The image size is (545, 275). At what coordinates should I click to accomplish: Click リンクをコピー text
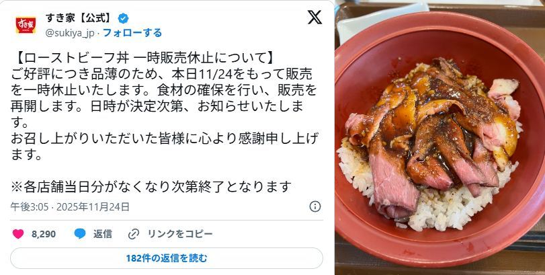coord(180,234)
